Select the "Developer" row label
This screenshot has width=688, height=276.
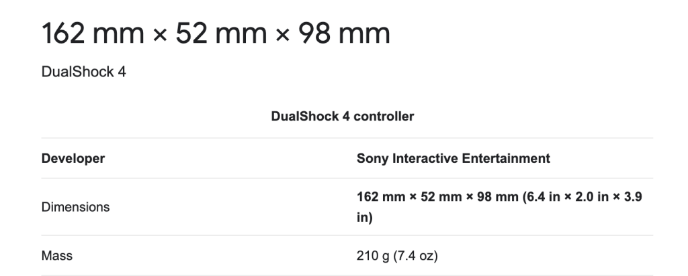click(x=73, y=159)
